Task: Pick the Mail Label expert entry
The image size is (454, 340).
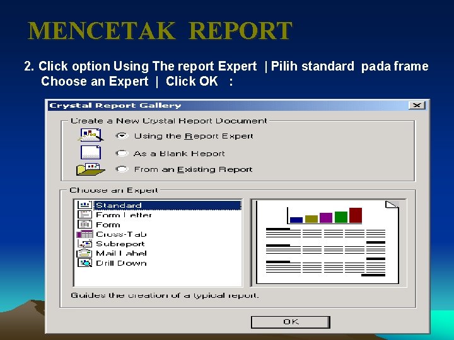Action: (x=121, y=253)
